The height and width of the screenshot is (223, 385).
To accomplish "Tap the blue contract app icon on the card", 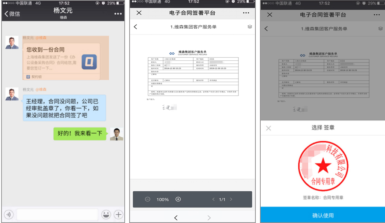I will (89, 62).
